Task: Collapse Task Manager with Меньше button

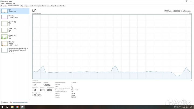Action: pyautogui.click(x=5, y=103)
